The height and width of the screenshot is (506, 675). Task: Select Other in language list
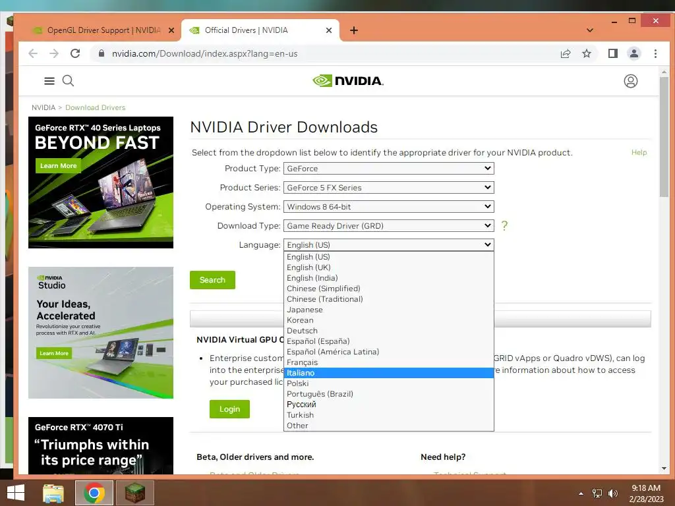click(388, 426)
